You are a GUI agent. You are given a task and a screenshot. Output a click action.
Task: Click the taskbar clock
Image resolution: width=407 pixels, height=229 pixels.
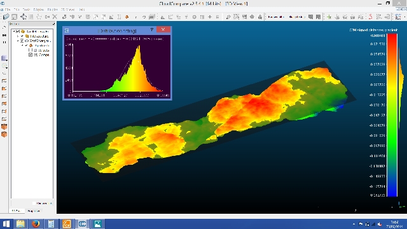coord(394,224)
